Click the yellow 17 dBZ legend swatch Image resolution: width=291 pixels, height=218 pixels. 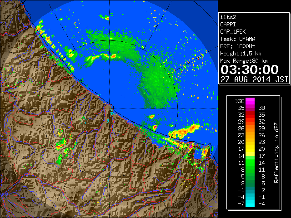250,149
